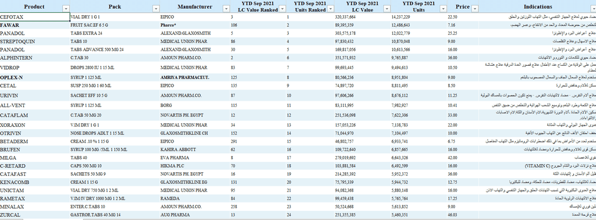Open the YTD LC Value filter dropdown
596x220 pixels.
[x=387, y=9]
